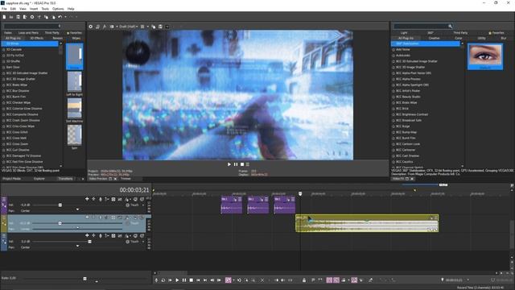515x290 pixels.
Task: Split the event at the cursor
Action: click(x=290, y=280)
